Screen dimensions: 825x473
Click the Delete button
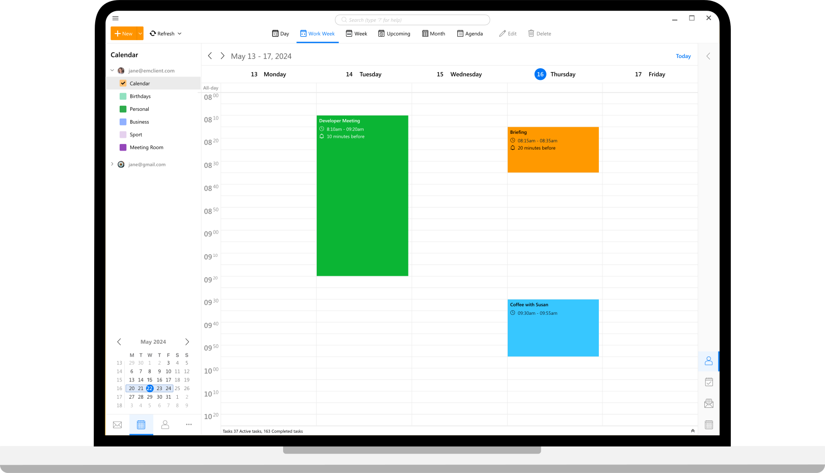(539, 33)
